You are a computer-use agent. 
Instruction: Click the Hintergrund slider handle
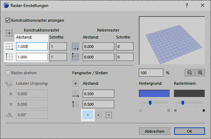pos(150,103)
